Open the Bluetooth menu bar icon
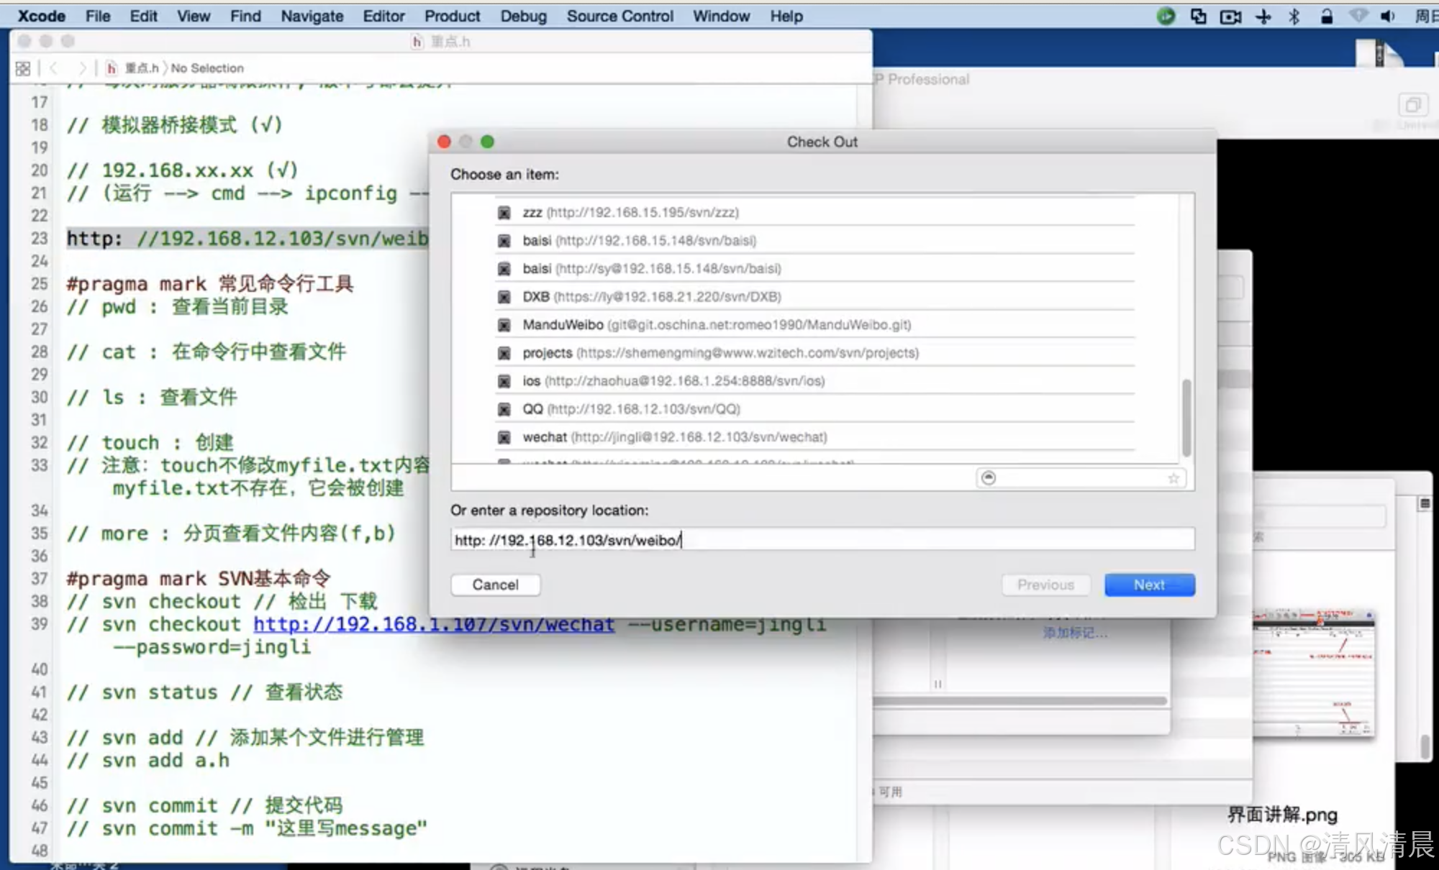This screenshot has height=870, width=1439. (1294, 16)
